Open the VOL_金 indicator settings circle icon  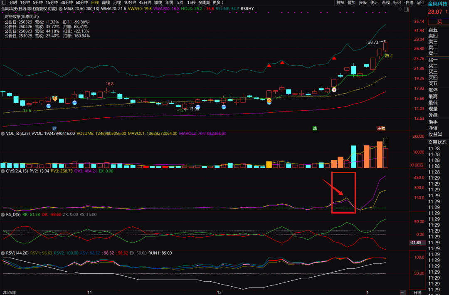(x=2, y=134)
